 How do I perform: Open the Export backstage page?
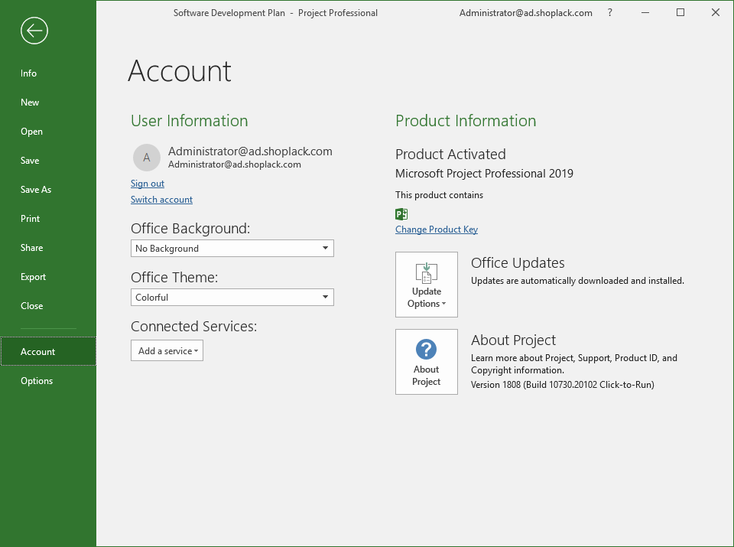click(x=48, y=276)
